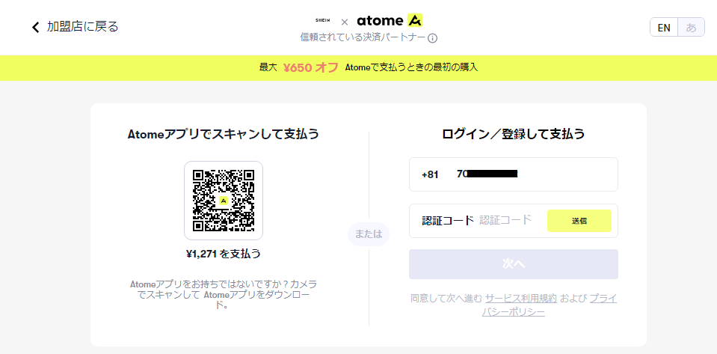
Task: Open the プライバシーポリシー privacy policy link
Action: 550,305
